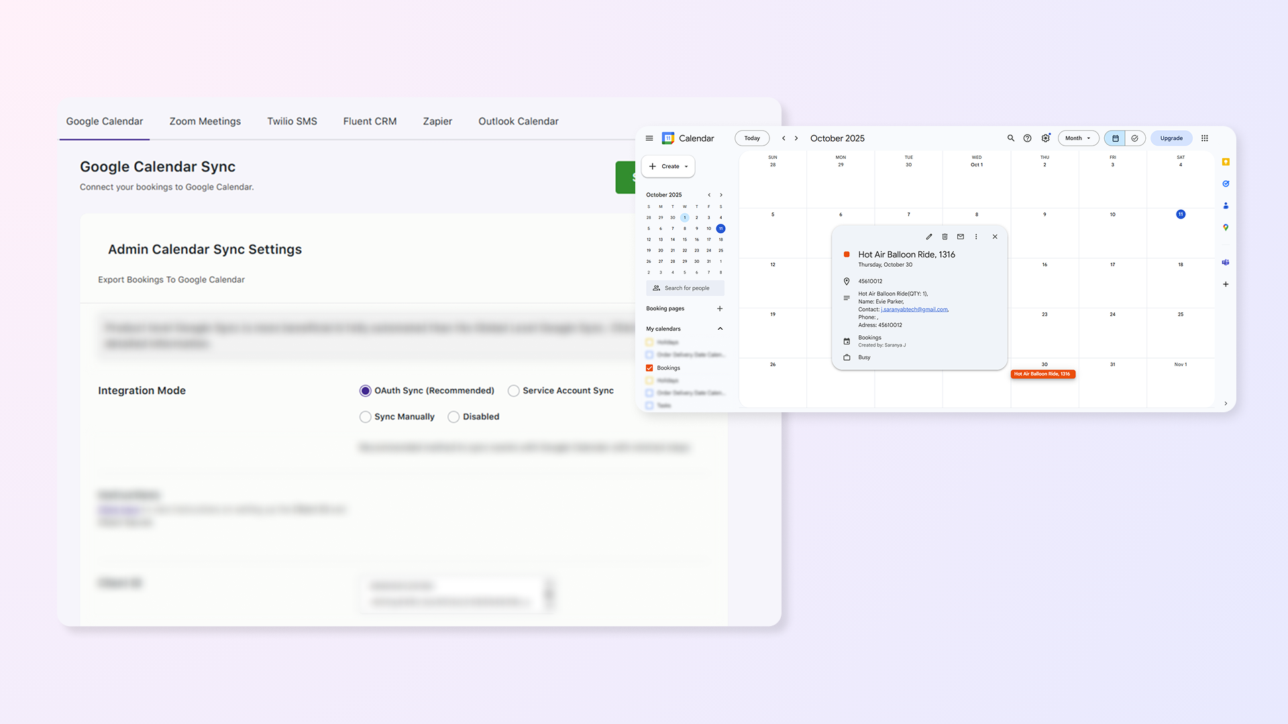Viewport: 1288px width, 724px height.
Task: Choose the Sync Manually radio button
Action: point(366,417)
